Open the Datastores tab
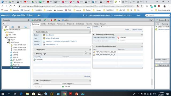The image size is (171, 96). 80,24
